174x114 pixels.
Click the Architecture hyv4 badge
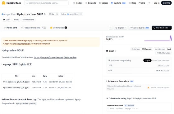pos(163,49)
